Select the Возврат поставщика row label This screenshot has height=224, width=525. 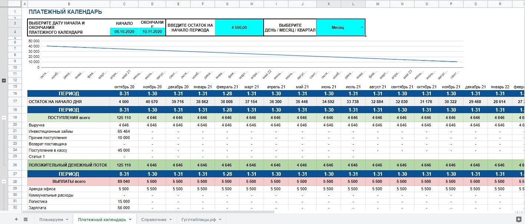pyautogui.click(x=69, y=144)
